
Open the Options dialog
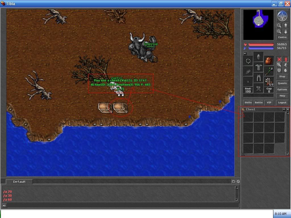282,89
